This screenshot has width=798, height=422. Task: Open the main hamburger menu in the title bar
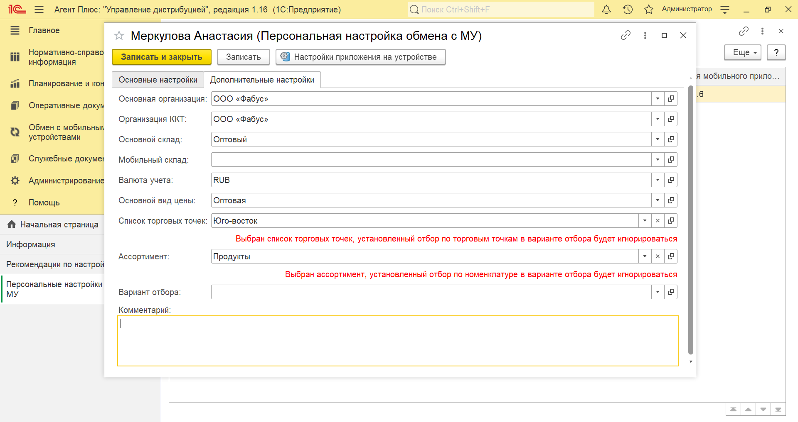coord(39,9)
